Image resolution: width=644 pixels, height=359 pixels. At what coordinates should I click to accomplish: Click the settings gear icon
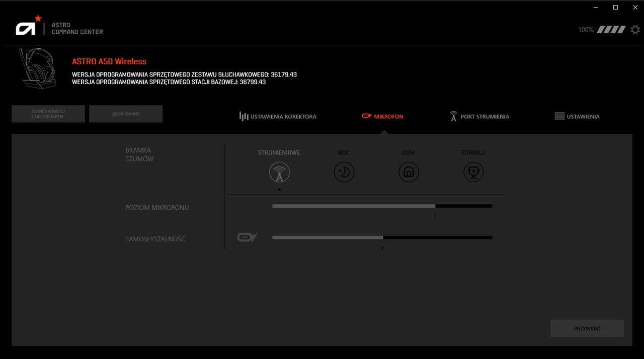[x=635, y=30]
